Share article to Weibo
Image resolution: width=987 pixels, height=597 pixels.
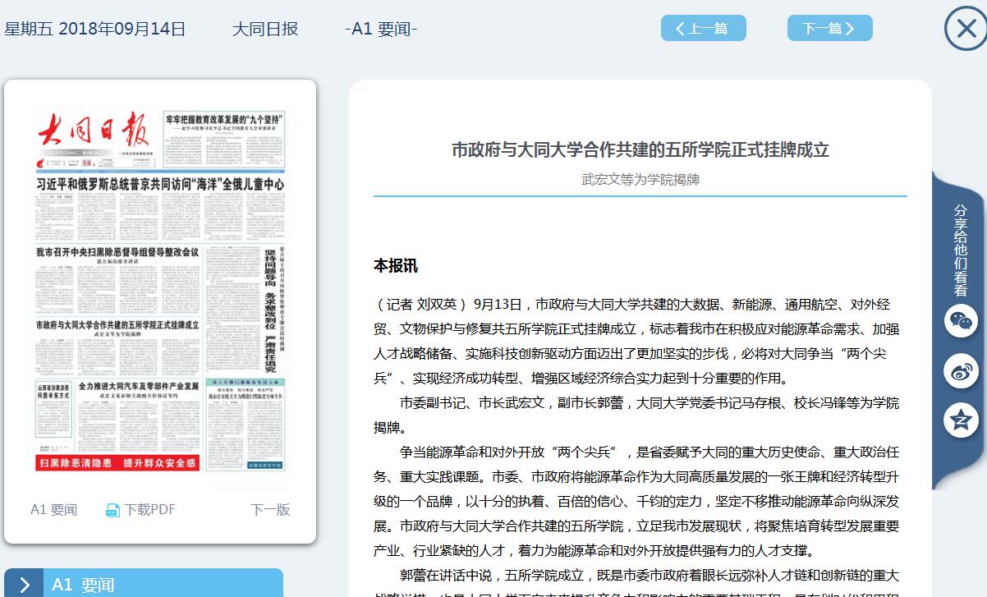(960, 371)
